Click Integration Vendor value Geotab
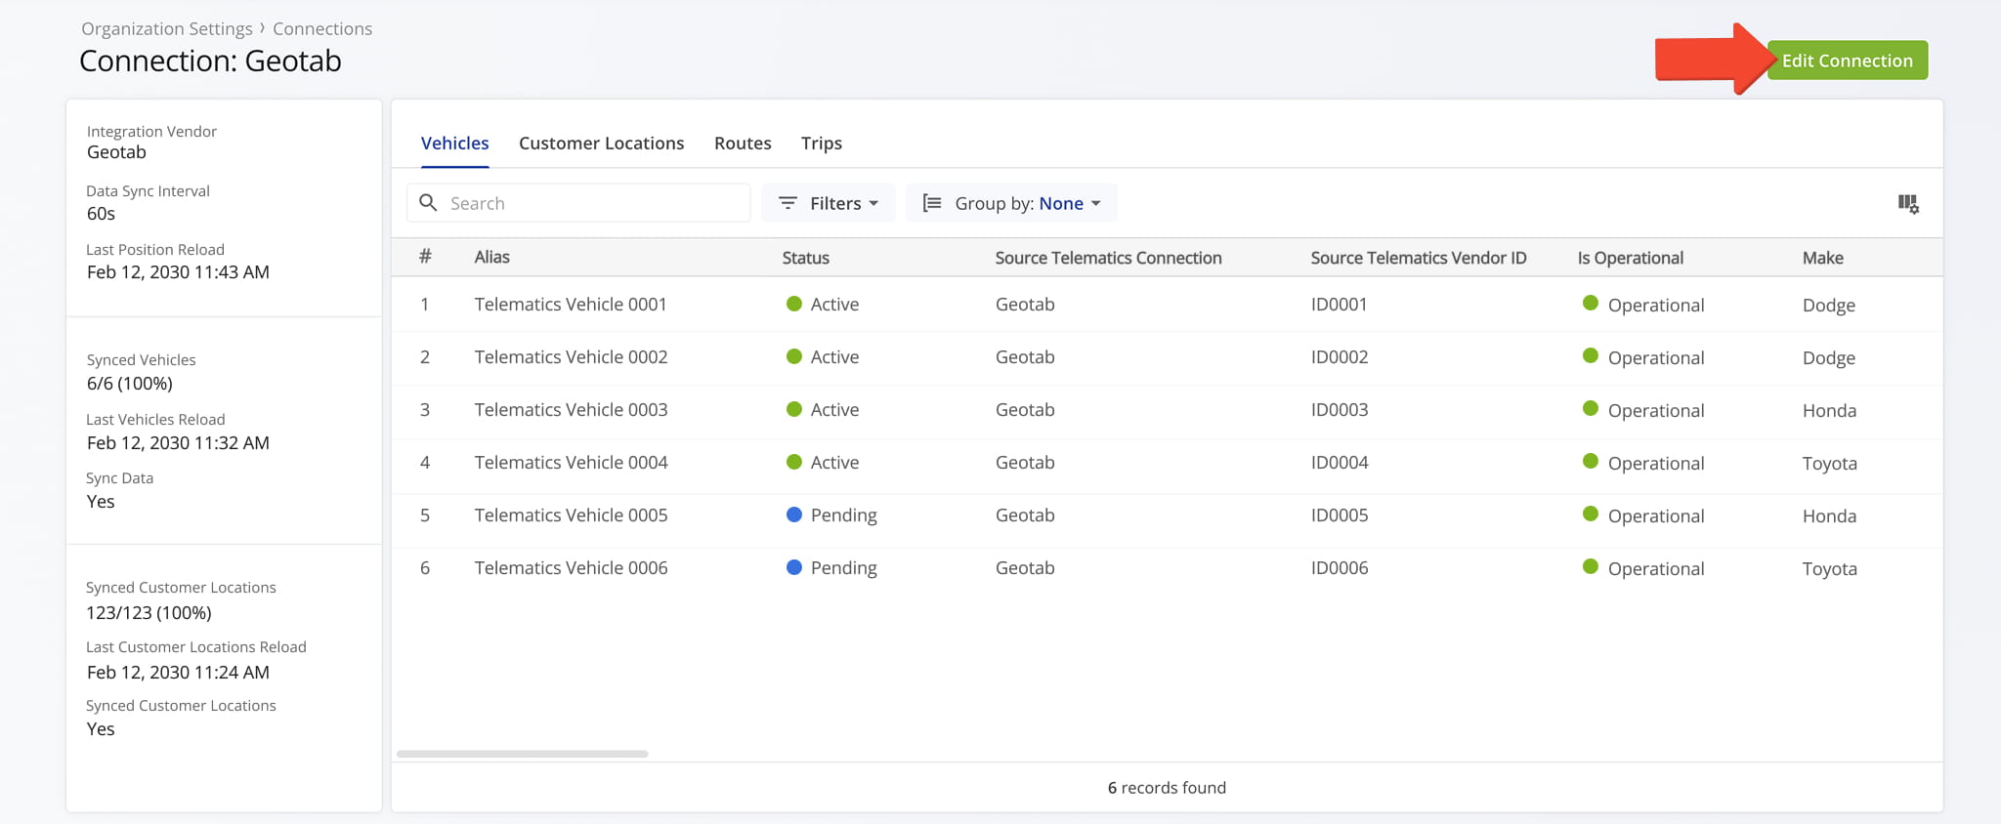 coord(116,152)
